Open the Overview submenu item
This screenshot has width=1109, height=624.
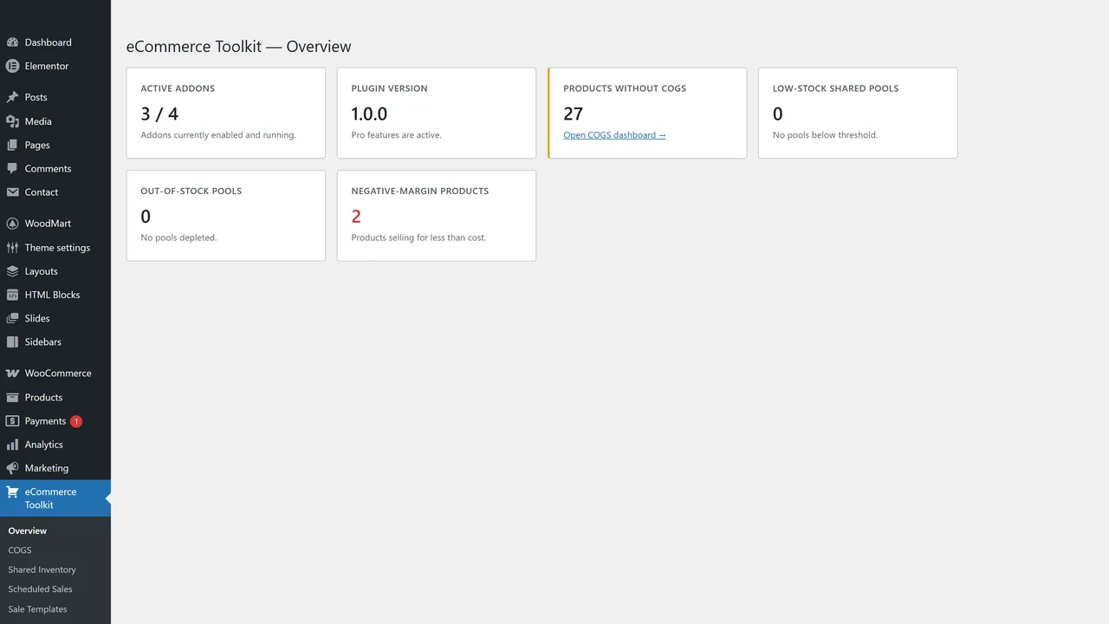[28, 530]
